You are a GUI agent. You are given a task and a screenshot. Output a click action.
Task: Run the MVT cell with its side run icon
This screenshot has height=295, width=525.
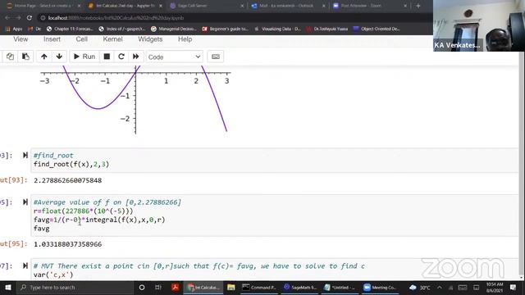[x=25, y=265]
